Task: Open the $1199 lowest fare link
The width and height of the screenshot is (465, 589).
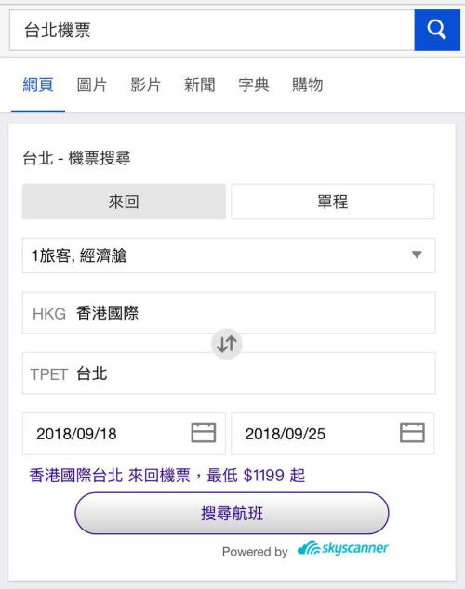Action: [166, 475]
